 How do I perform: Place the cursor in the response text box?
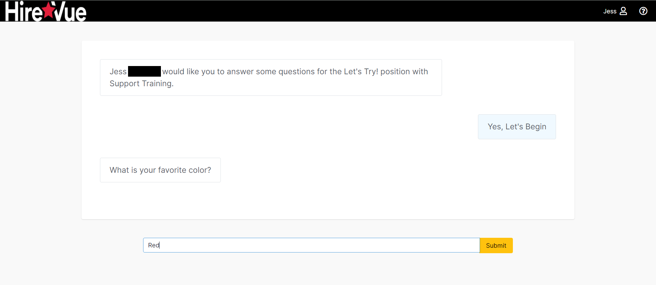coord(311,245)
